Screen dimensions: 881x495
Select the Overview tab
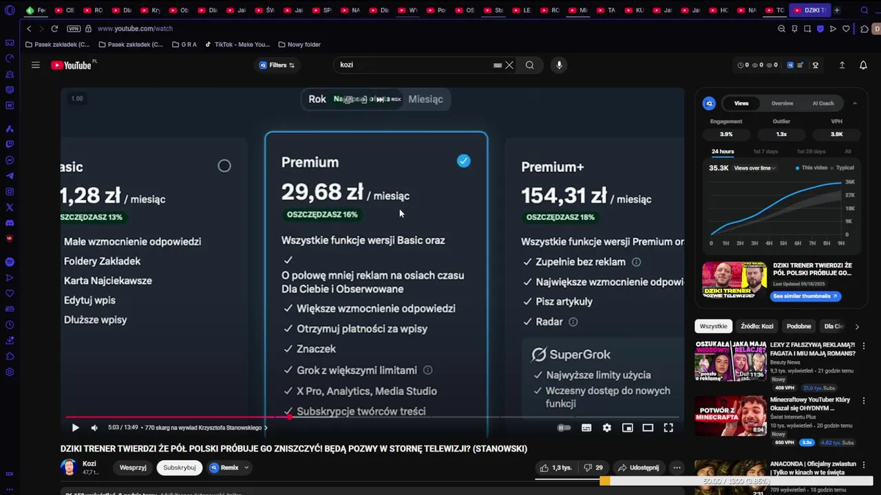[x=782, y=103]
